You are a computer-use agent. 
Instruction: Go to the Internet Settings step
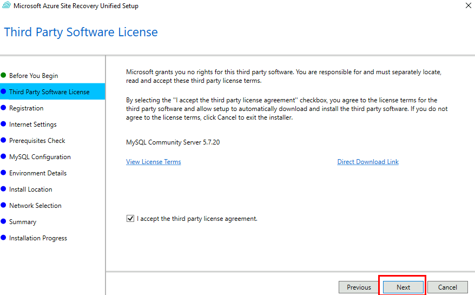[32, 124]
